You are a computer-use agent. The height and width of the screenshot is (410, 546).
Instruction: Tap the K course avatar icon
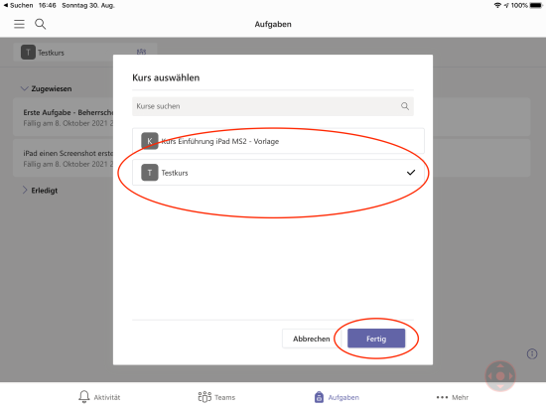click(150, 141)
